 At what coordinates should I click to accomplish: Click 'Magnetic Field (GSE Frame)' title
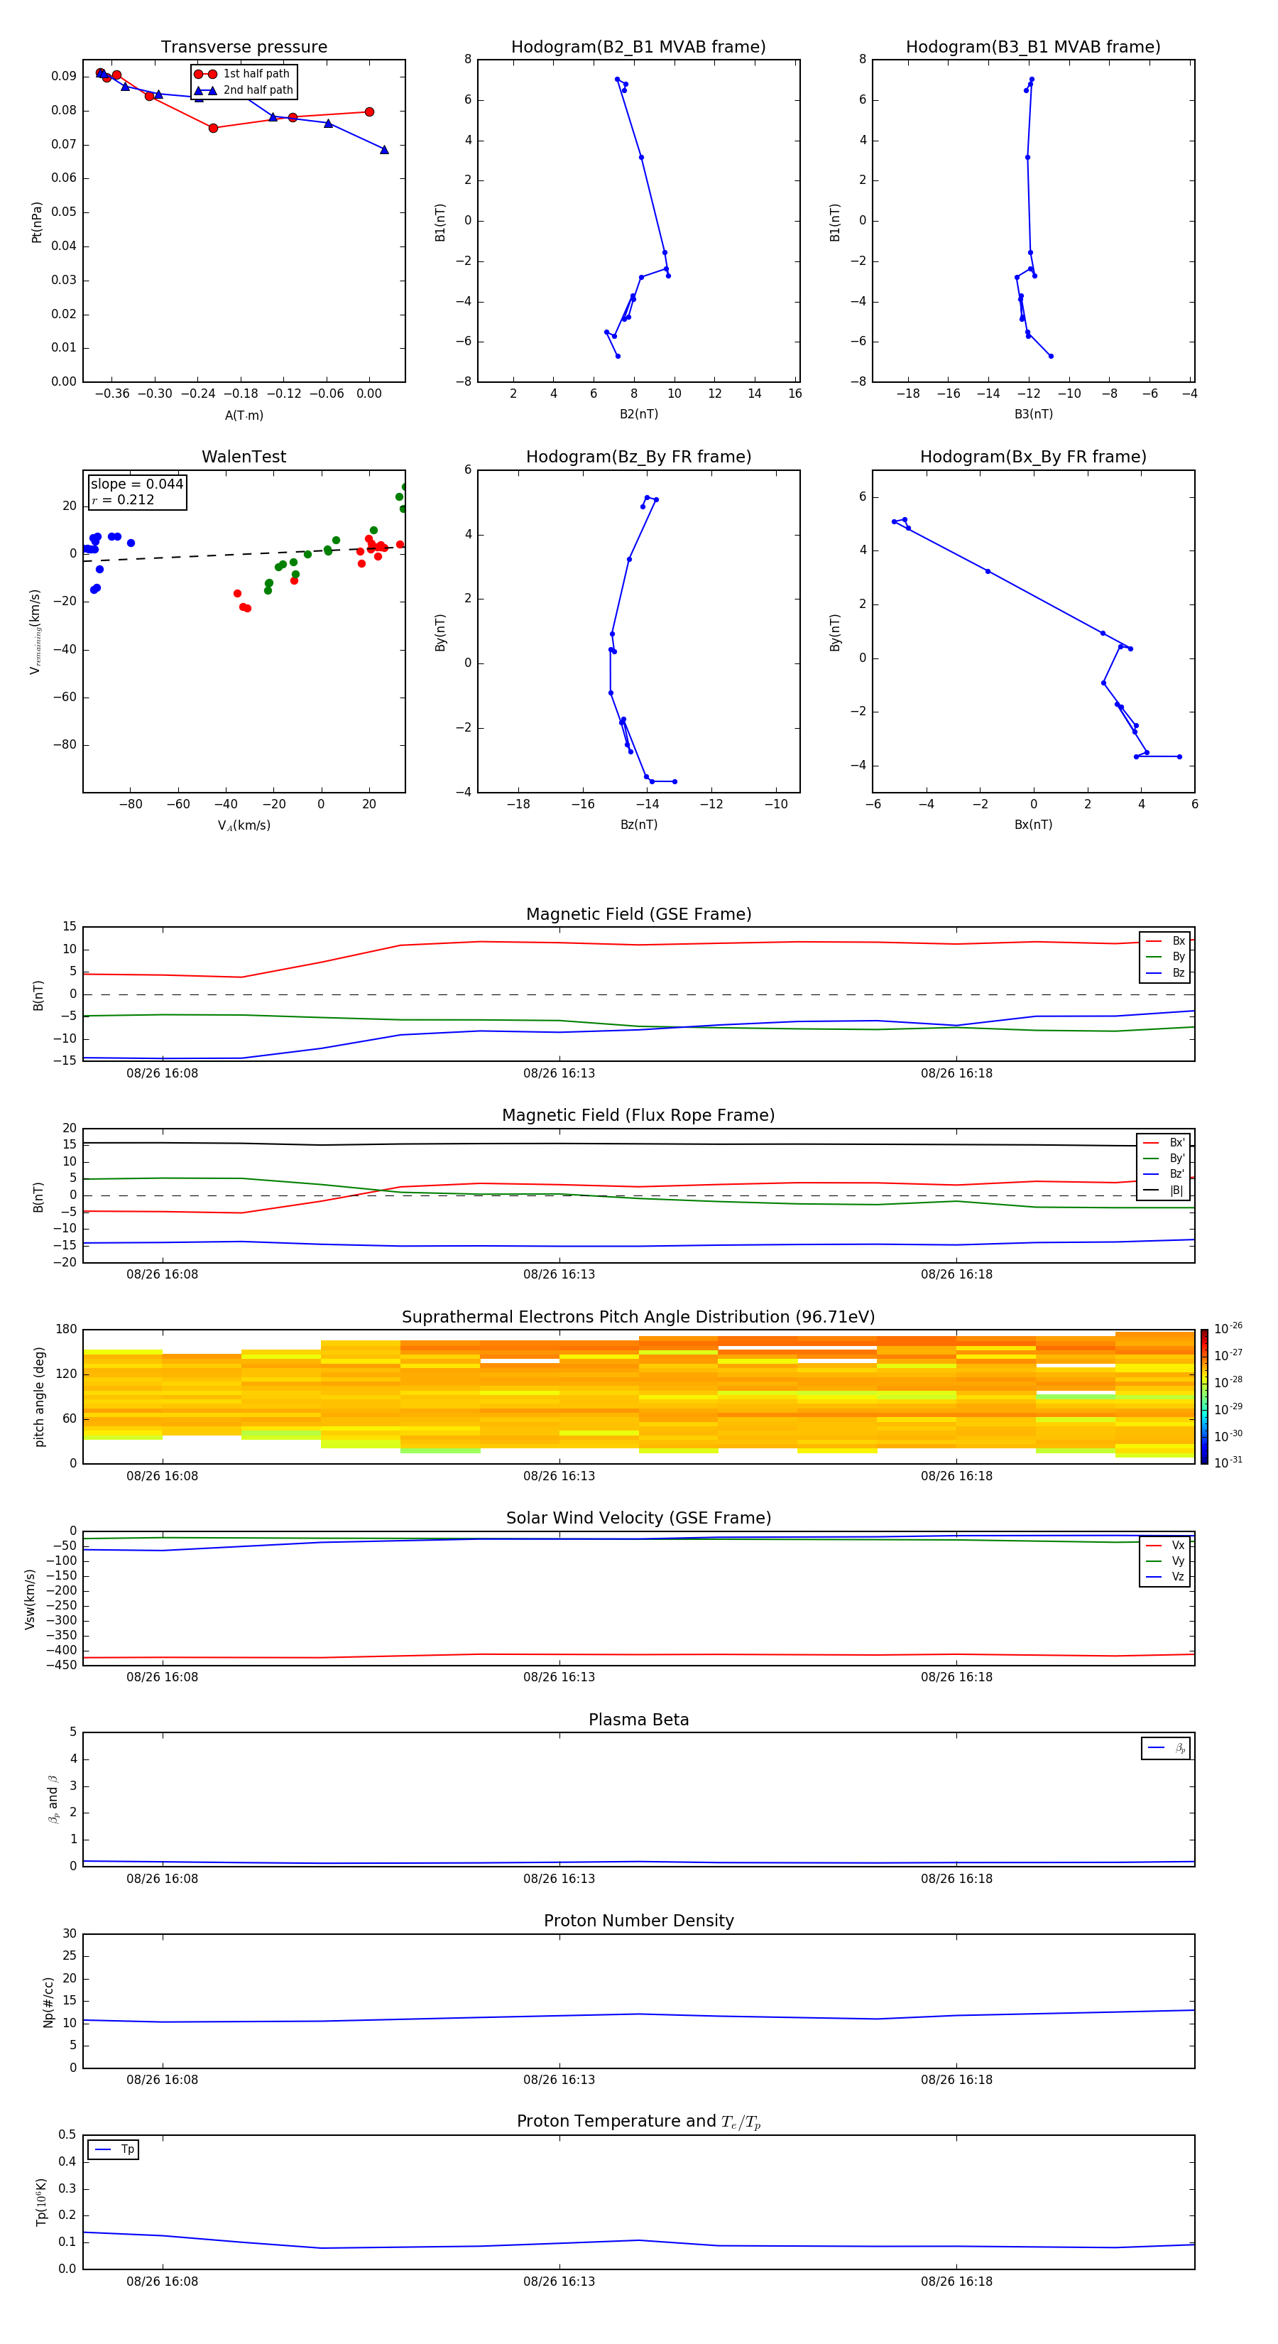(x=638, y=914)
